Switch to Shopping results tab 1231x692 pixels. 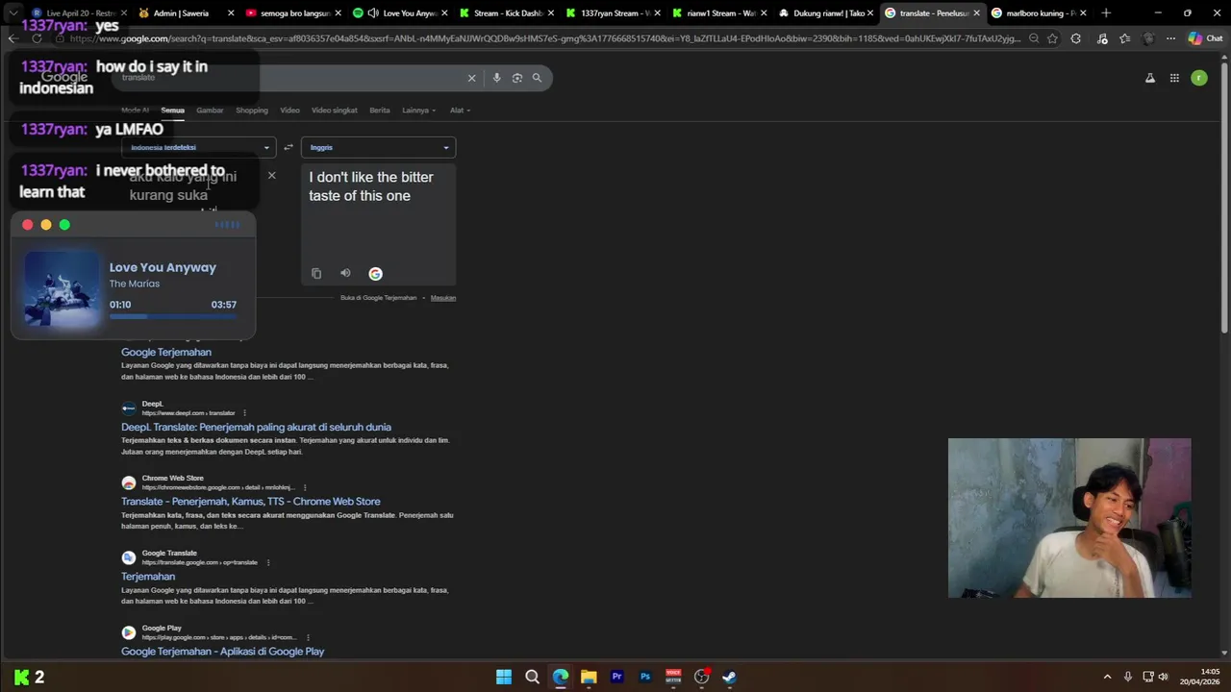252,111
